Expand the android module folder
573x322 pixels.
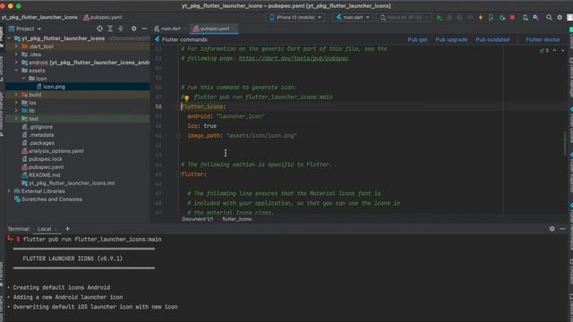tap(16, 63)
